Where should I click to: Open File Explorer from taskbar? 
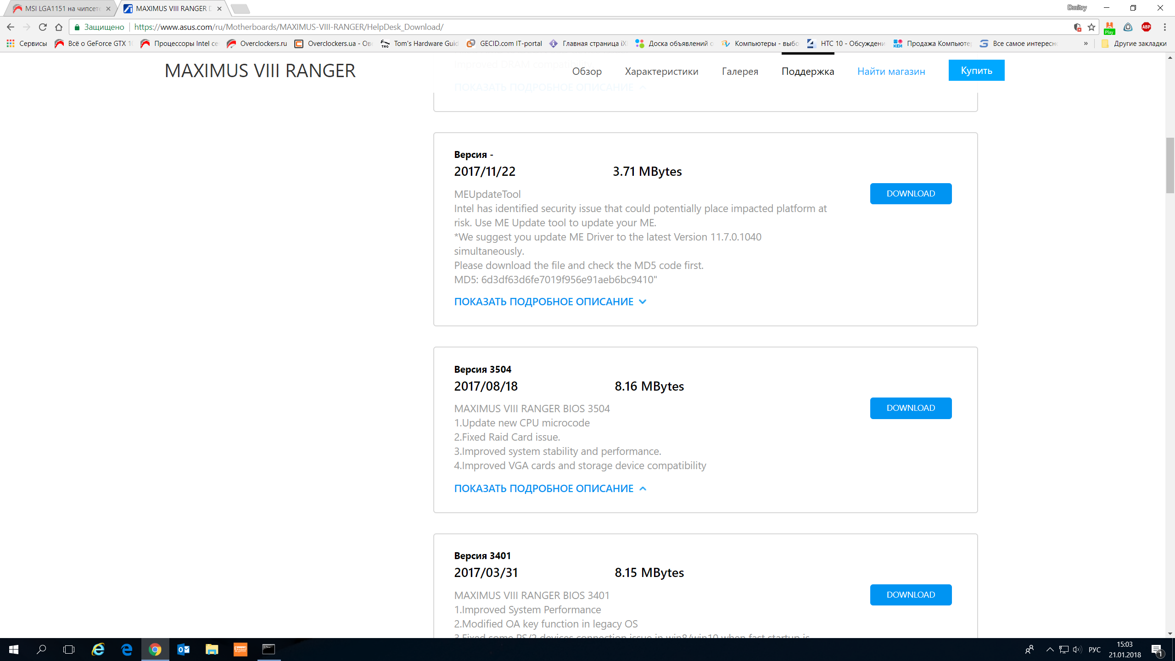pos(212,650)
